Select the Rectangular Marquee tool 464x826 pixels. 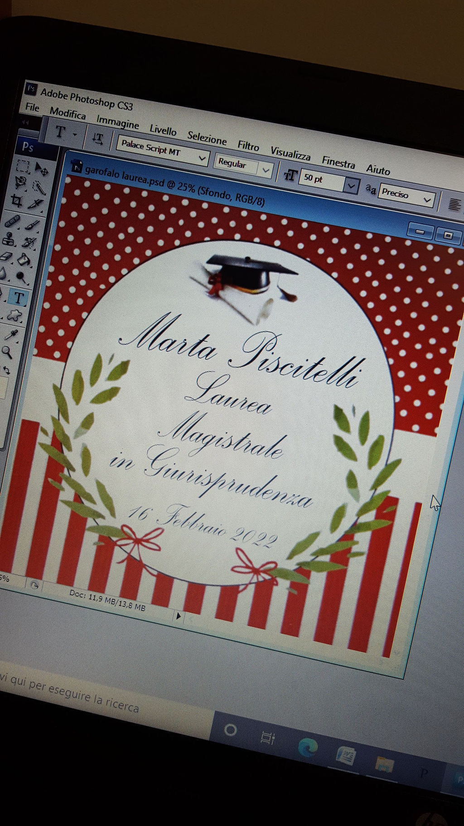tap(23, 166)
